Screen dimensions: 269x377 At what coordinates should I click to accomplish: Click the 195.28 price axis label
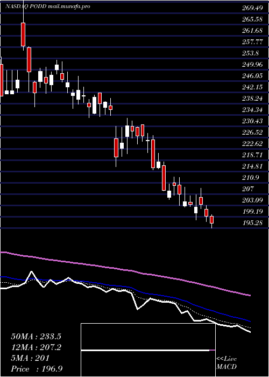click(252, 222)
